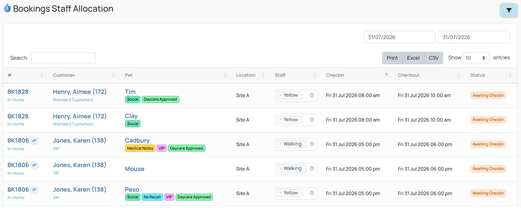Open pet profile for Clay
521x208 pixels.
tap(131, 116)
